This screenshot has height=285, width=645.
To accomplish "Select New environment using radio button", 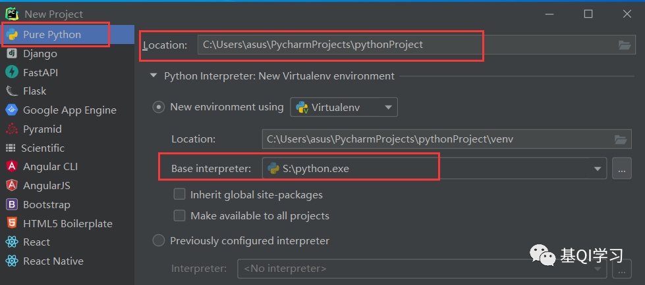I will [158, 108].
